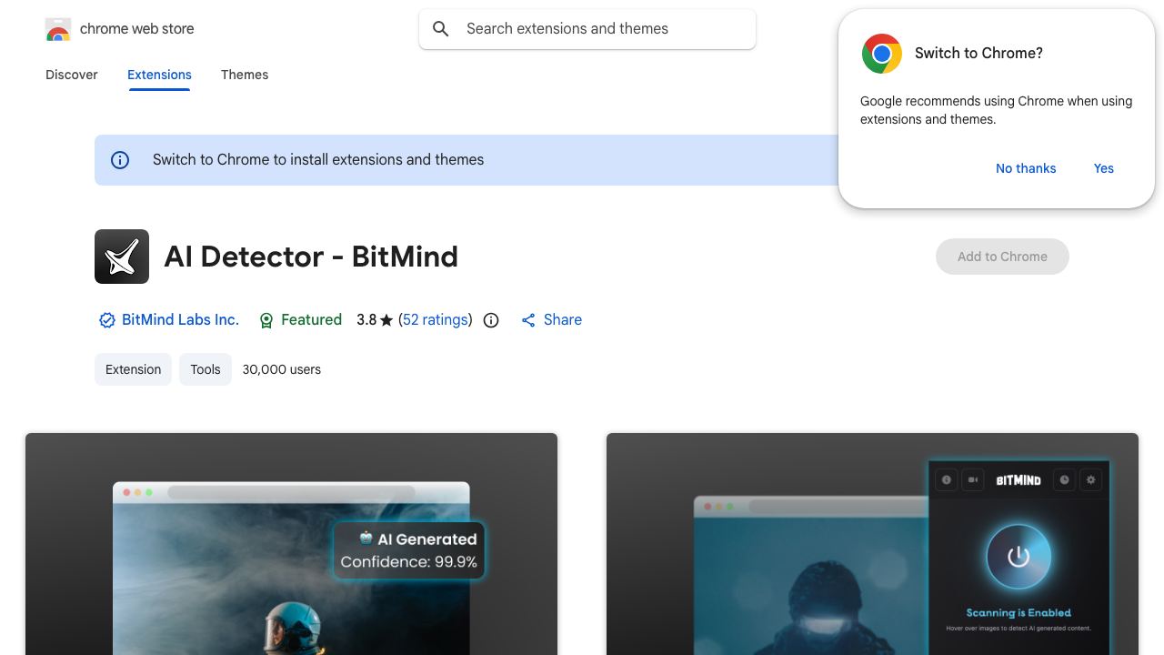Click the Tools category chip
Viewport: 1164px width, 655px height.
tap(206, 369)
